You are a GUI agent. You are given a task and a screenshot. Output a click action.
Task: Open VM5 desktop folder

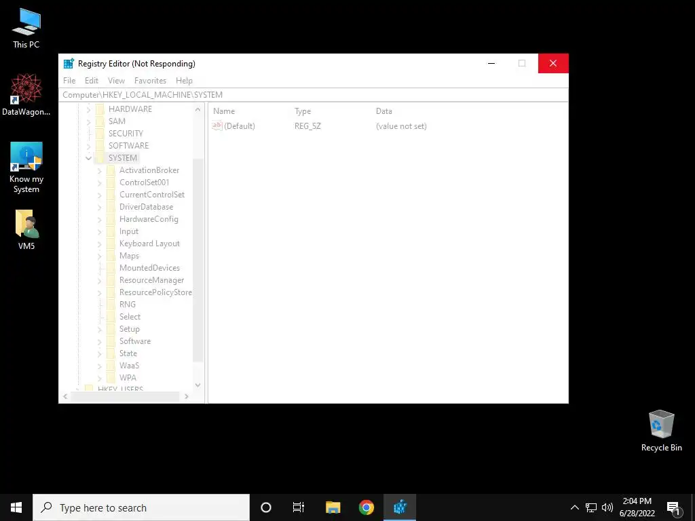click(x=26, y=229)
